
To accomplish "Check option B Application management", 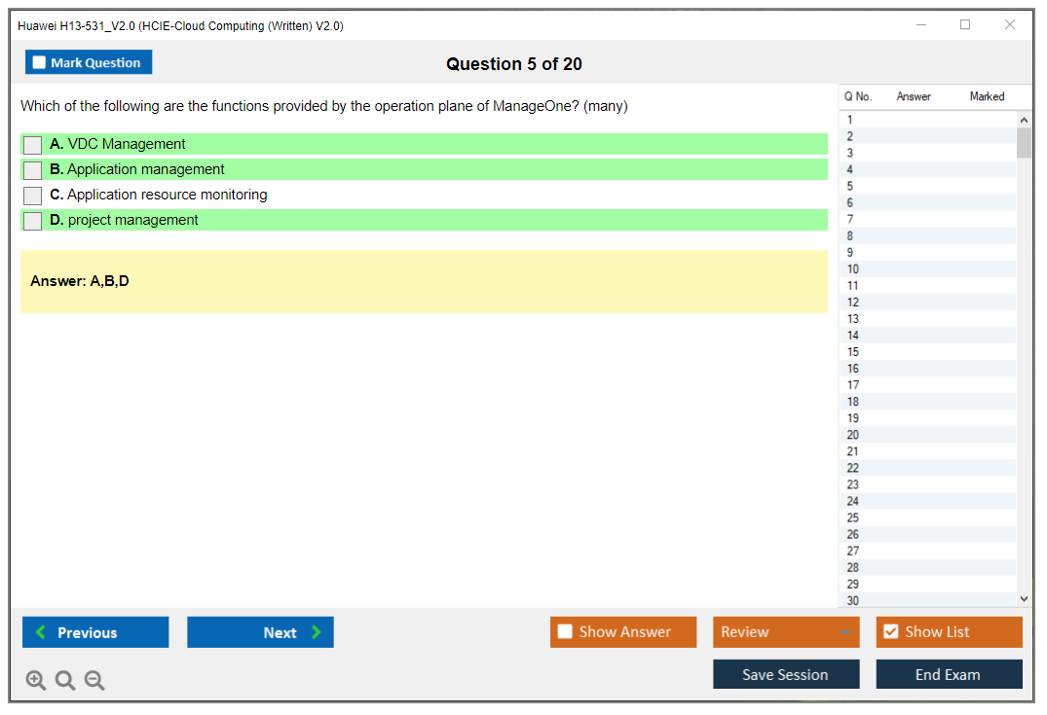I will click(33, 170).
